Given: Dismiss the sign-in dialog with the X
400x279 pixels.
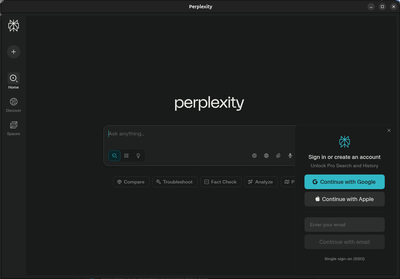Looking at the screenshot, I should point(389,130).
